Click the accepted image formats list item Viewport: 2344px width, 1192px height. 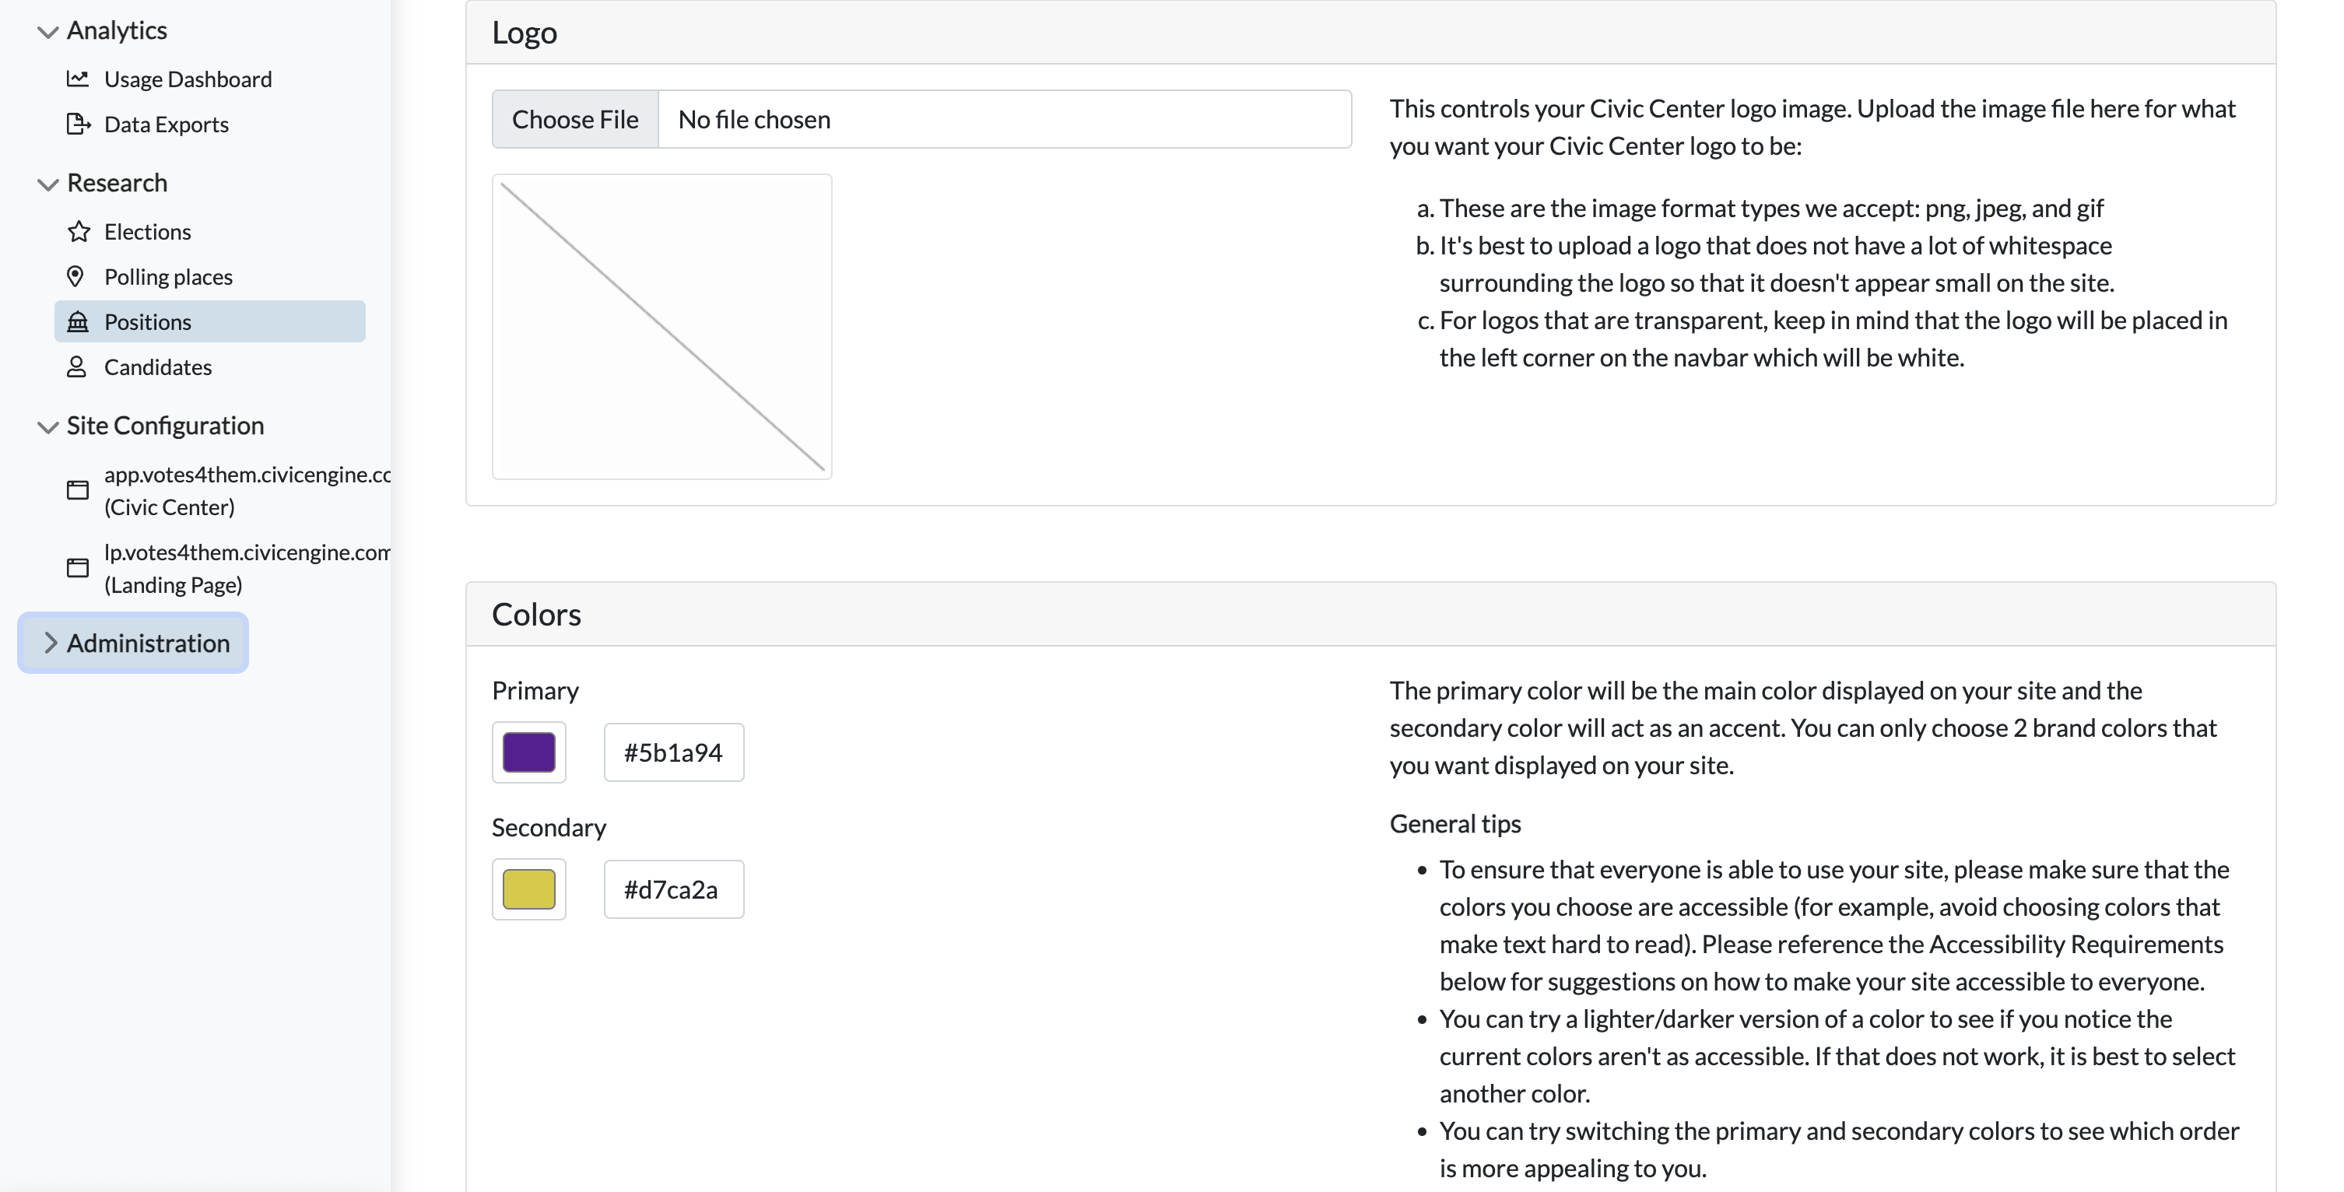[1770, 209]
